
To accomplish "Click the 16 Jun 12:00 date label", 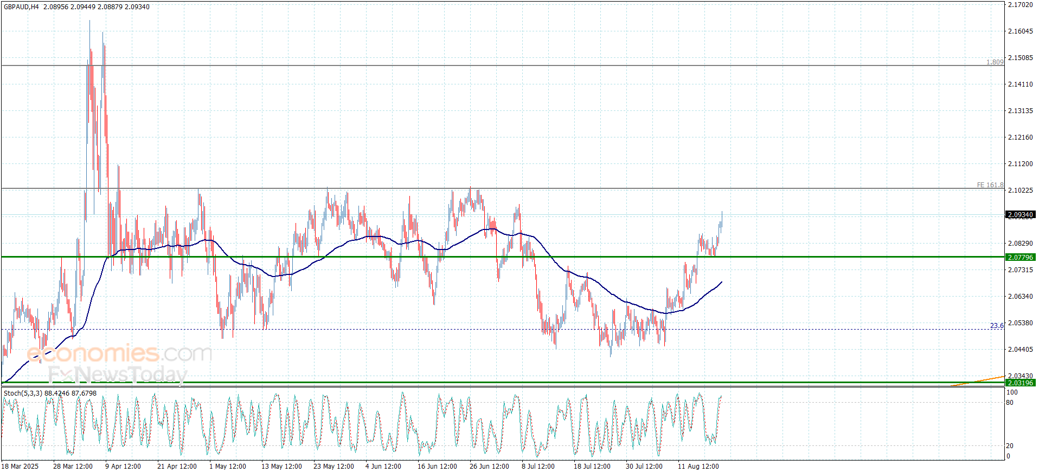I will [x=437, y=467].
